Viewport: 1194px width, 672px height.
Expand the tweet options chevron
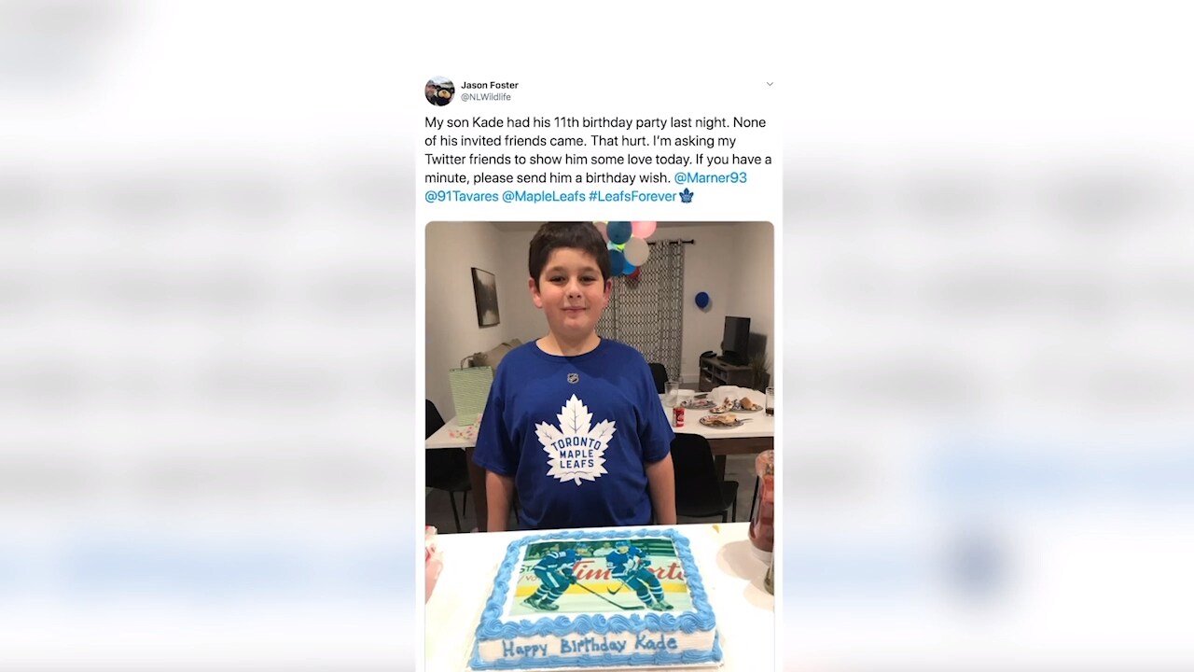click(770, 84)
